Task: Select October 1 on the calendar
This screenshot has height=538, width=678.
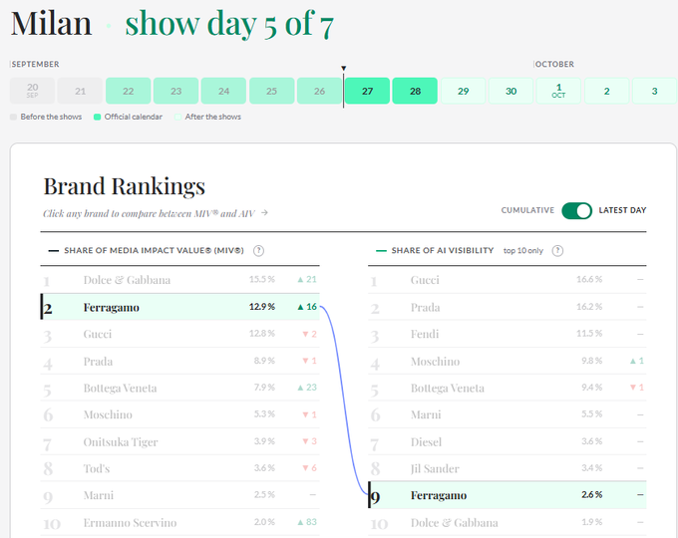Action: (x=558, y=91)
